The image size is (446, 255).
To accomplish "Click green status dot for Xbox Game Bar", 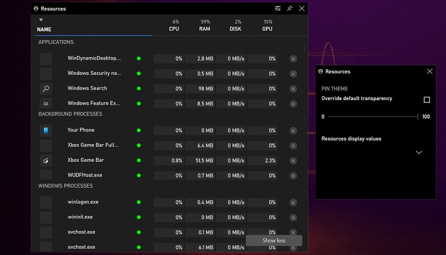I will (139, 160).
